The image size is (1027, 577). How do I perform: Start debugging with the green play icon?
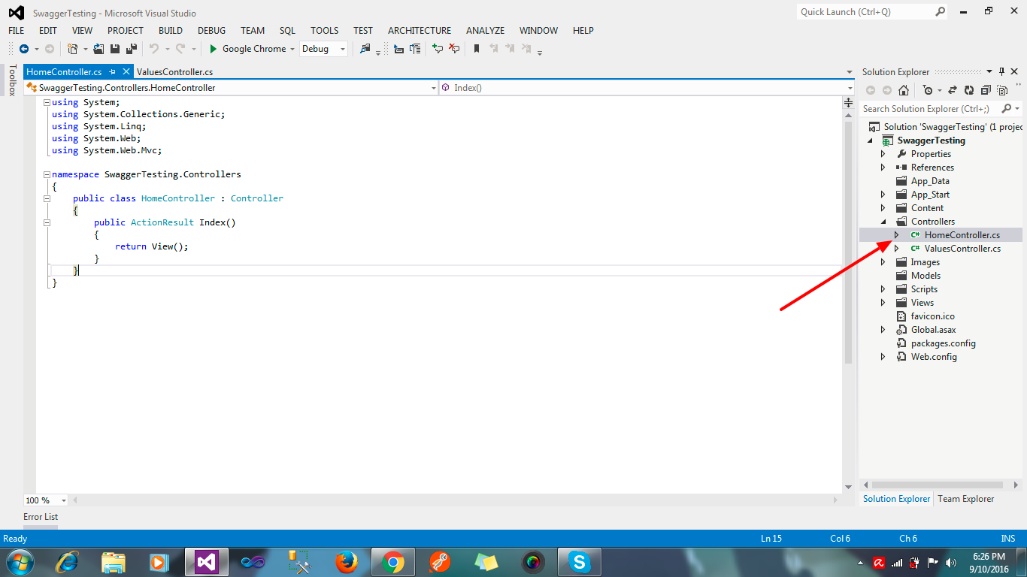coord(213,49)
